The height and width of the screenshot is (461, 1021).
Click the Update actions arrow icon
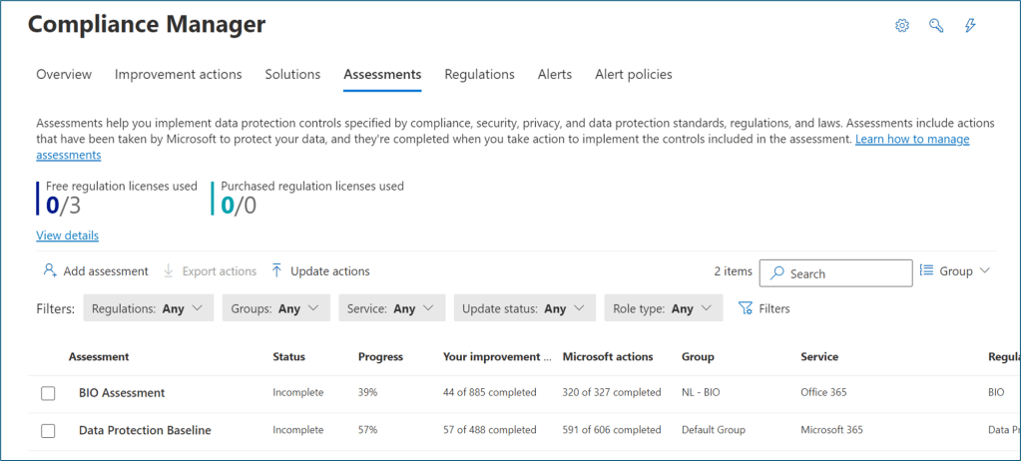point(277,270)
